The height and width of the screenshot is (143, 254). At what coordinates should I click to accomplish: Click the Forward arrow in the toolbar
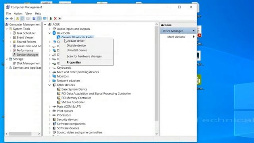(12, 19)
